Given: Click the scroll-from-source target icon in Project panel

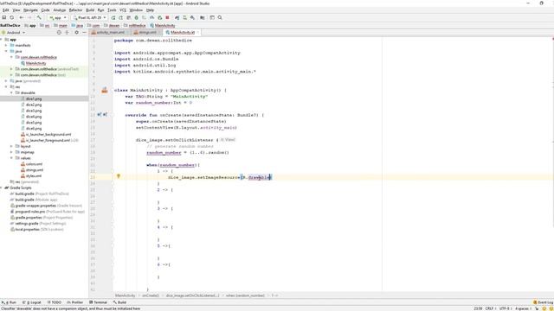Looking at the screenshot, I should pyautogui.click(x=59, y=33).
